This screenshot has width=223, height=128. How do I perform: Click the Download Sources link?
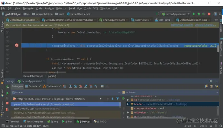tap(182, 25)
